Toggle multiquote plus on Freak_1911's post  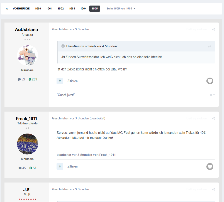60,166
